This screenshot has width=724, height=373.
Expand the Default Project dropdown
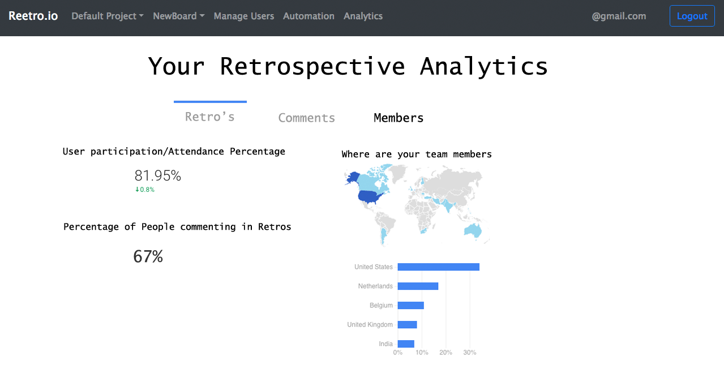(x=107, y=16)
